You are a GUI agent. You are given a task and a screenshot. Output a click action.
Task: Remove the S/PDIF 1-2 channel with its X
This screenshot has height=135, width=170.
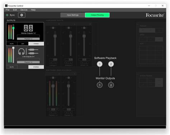pos(90,24)
